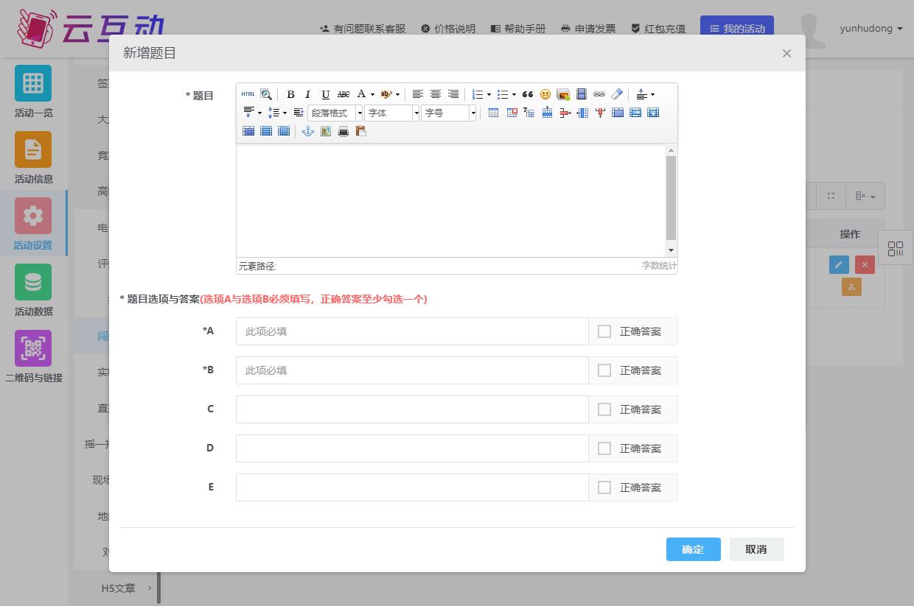Open highlight color dropdown arrow
This screenshot has height=606, width=914.
397,94
